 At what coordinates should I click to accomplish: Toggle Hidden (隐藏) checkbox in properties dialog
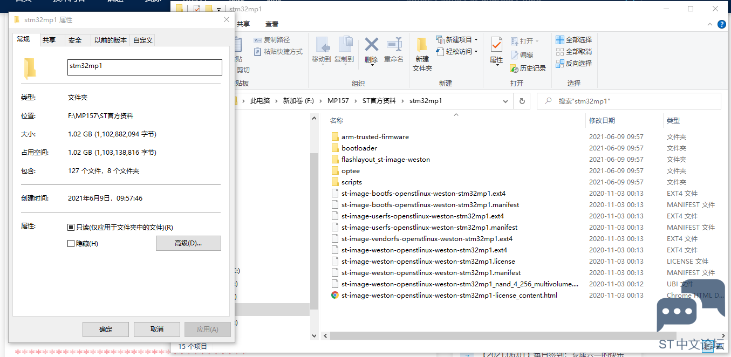tap(71, 244)
